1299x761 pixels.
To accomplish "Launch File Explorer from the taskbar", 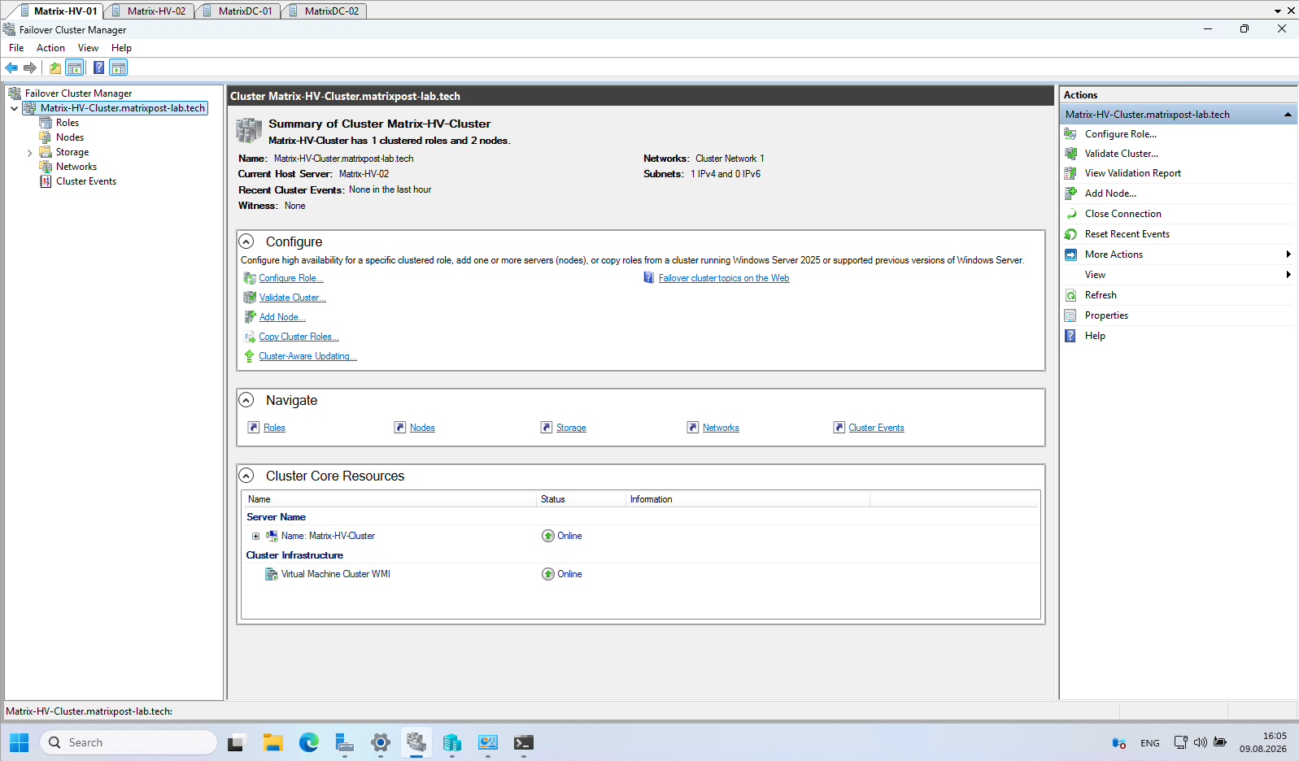I will click(x=272, y=742).
